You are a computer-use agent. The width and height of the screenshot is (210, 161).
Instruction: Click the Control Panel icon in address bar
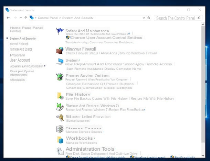(x=32, y=18)
